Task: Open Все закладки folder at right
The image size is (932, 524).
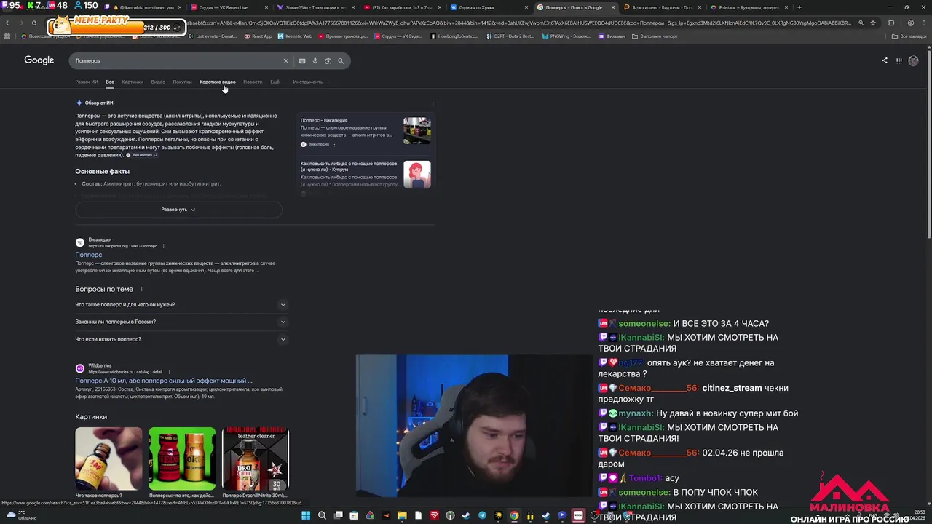Action: 909,36
